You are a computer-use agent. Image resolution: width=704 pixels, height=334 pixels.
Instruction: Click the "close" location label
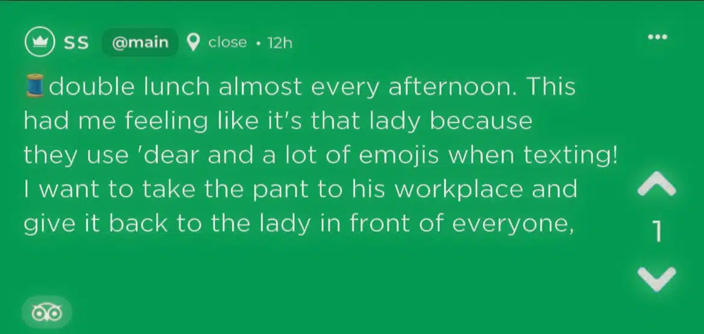point(227,43)
